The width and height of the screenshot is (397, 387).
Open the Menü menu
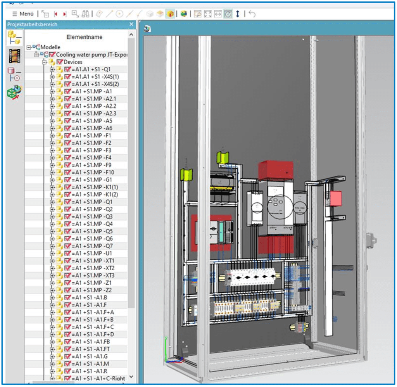(x=22, y=14)
